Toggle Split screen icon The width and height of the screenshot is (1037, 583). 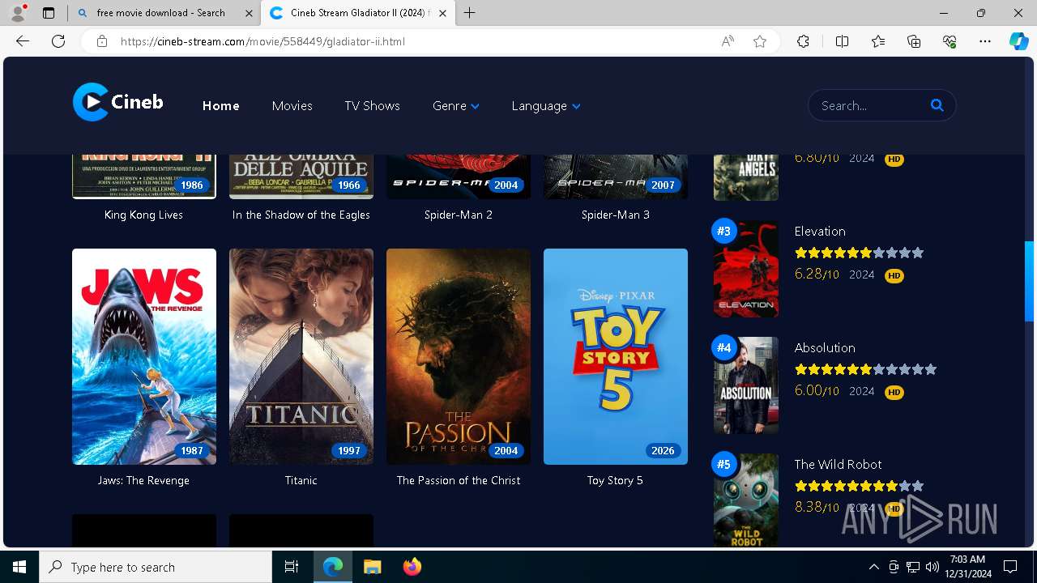[x=842, y=41]
